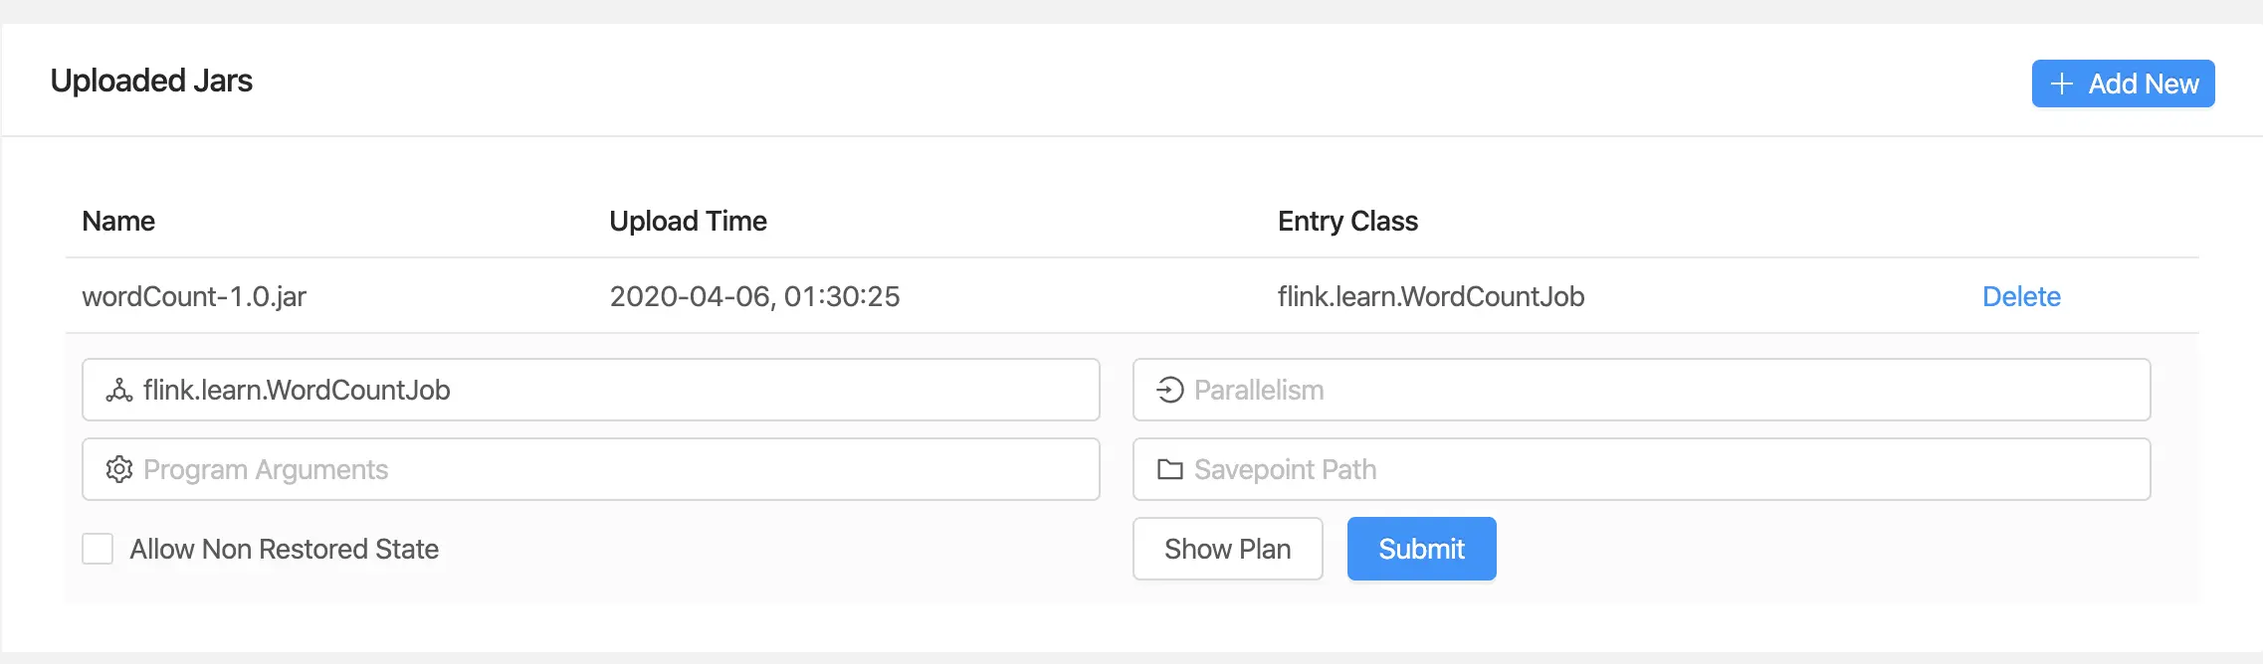
Task: Click the Upload Time column header
Action: tap(688, 221)
